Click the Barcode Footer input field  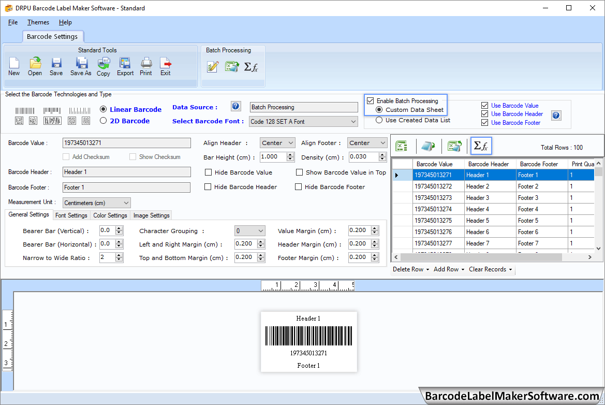pos(127,187)
